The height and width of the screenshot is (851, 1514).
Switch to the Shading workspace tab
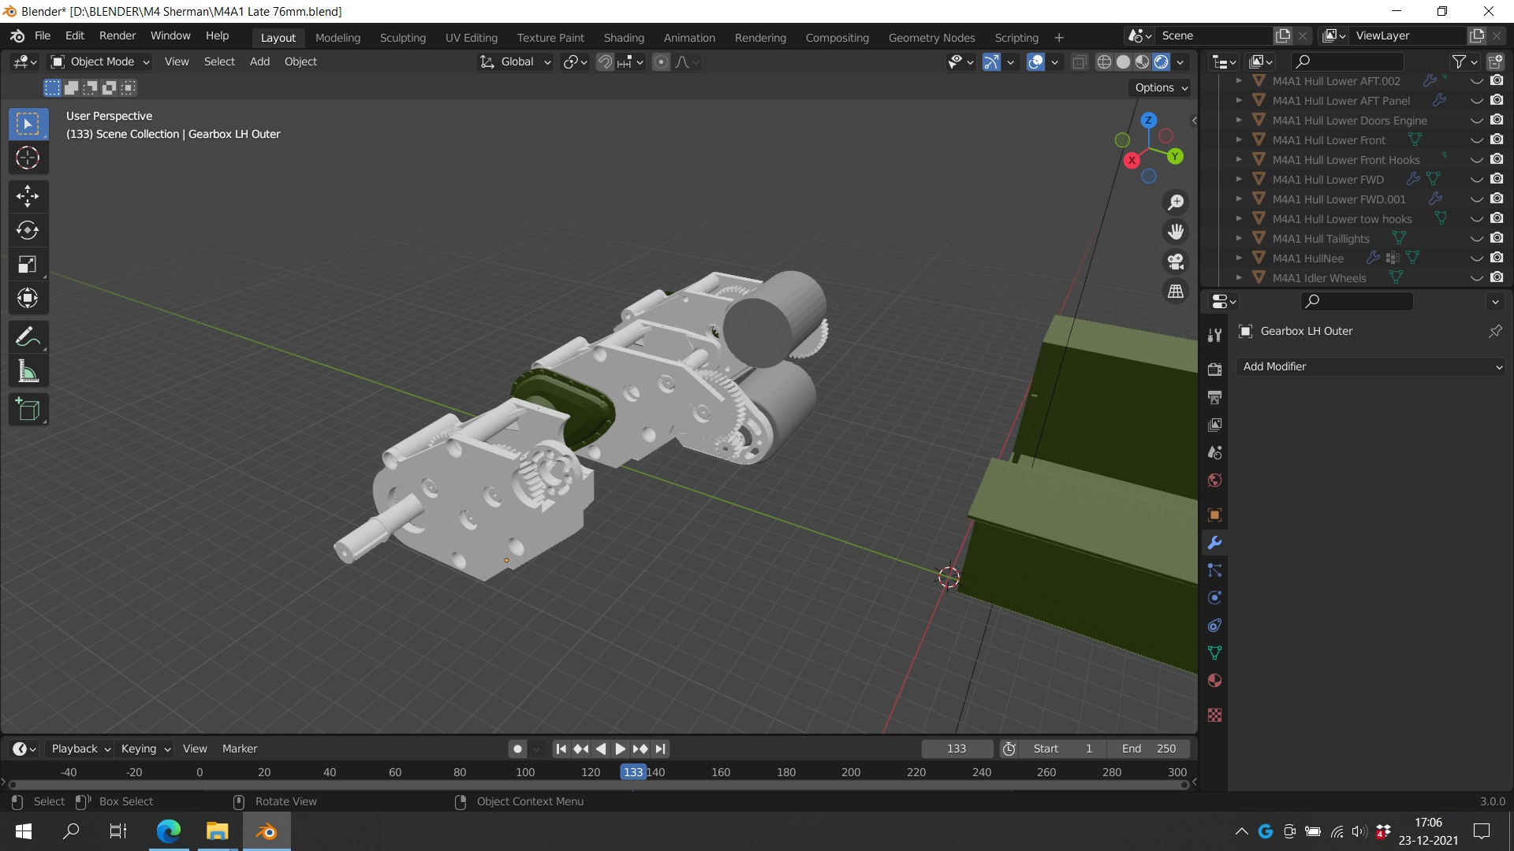coord(623,37)
